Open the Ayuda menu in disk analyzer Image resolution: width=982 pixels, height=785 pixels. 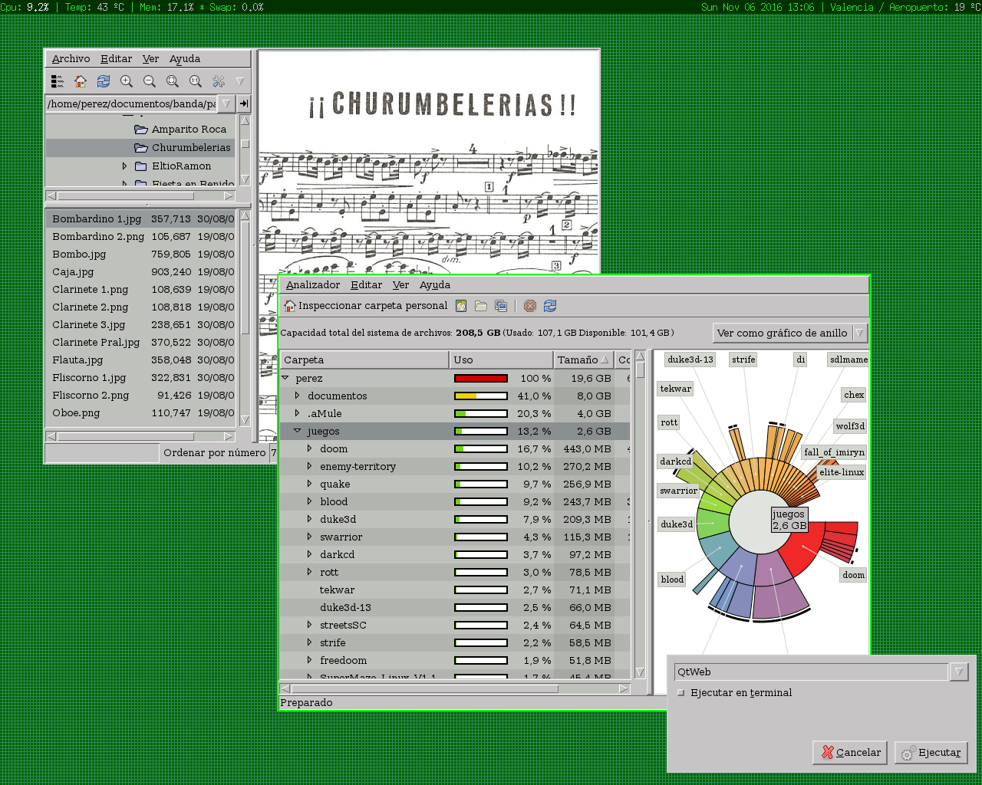tap(435, 285)
